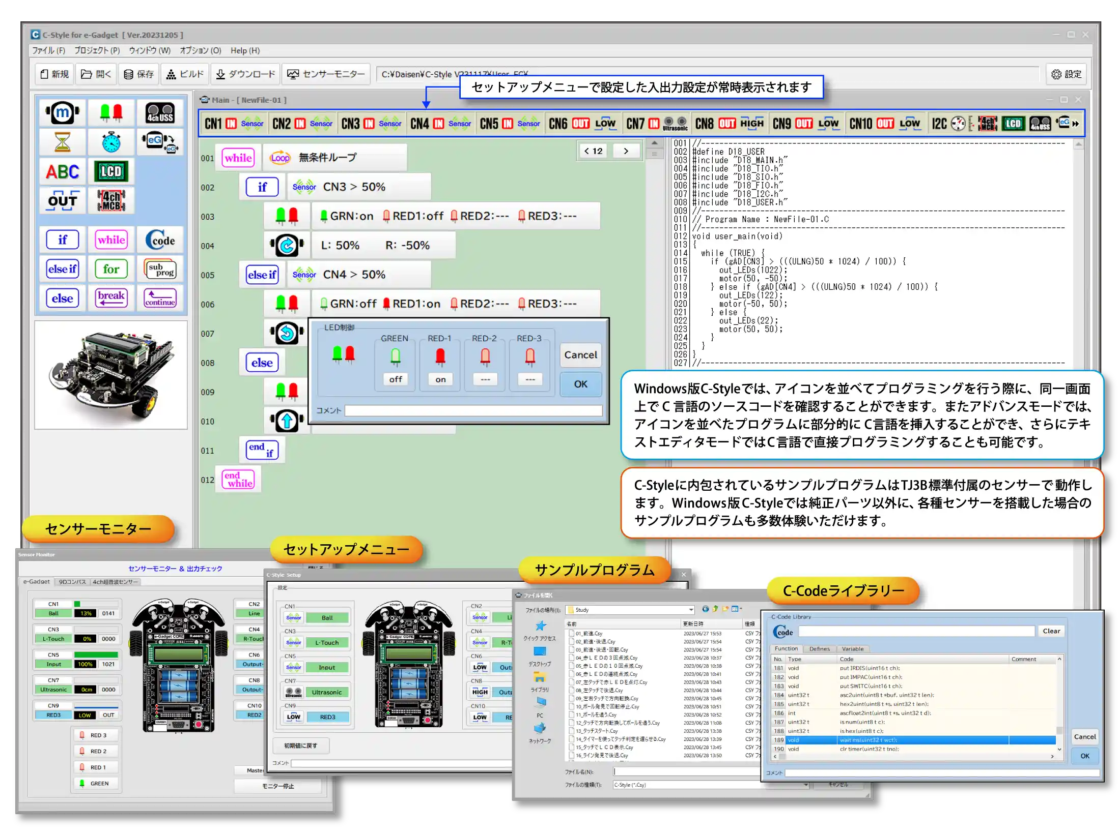Toggle the RED-3 LED state button

coord(530,379)
